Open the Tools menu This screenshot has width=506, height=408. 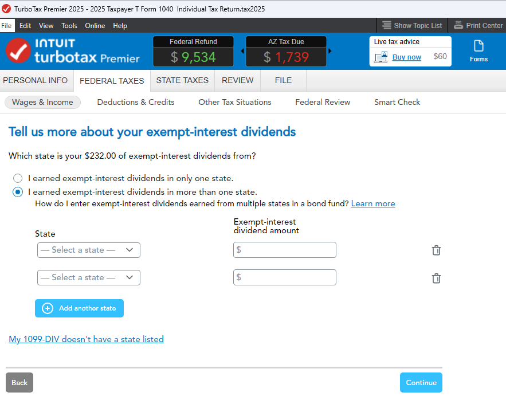tap(69, 26)
